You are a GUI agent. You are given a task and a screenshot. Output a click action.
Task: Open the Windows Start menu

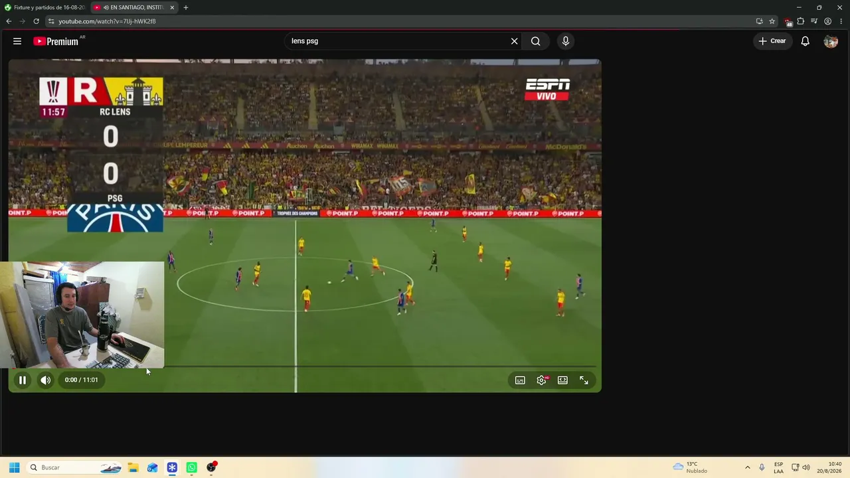tap(14, 467)
